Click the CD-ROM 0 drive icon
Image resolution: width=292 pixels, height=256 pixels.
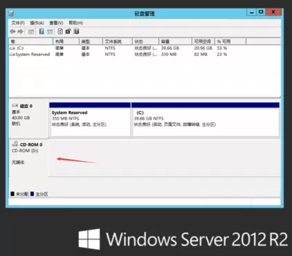pos(15,144)
